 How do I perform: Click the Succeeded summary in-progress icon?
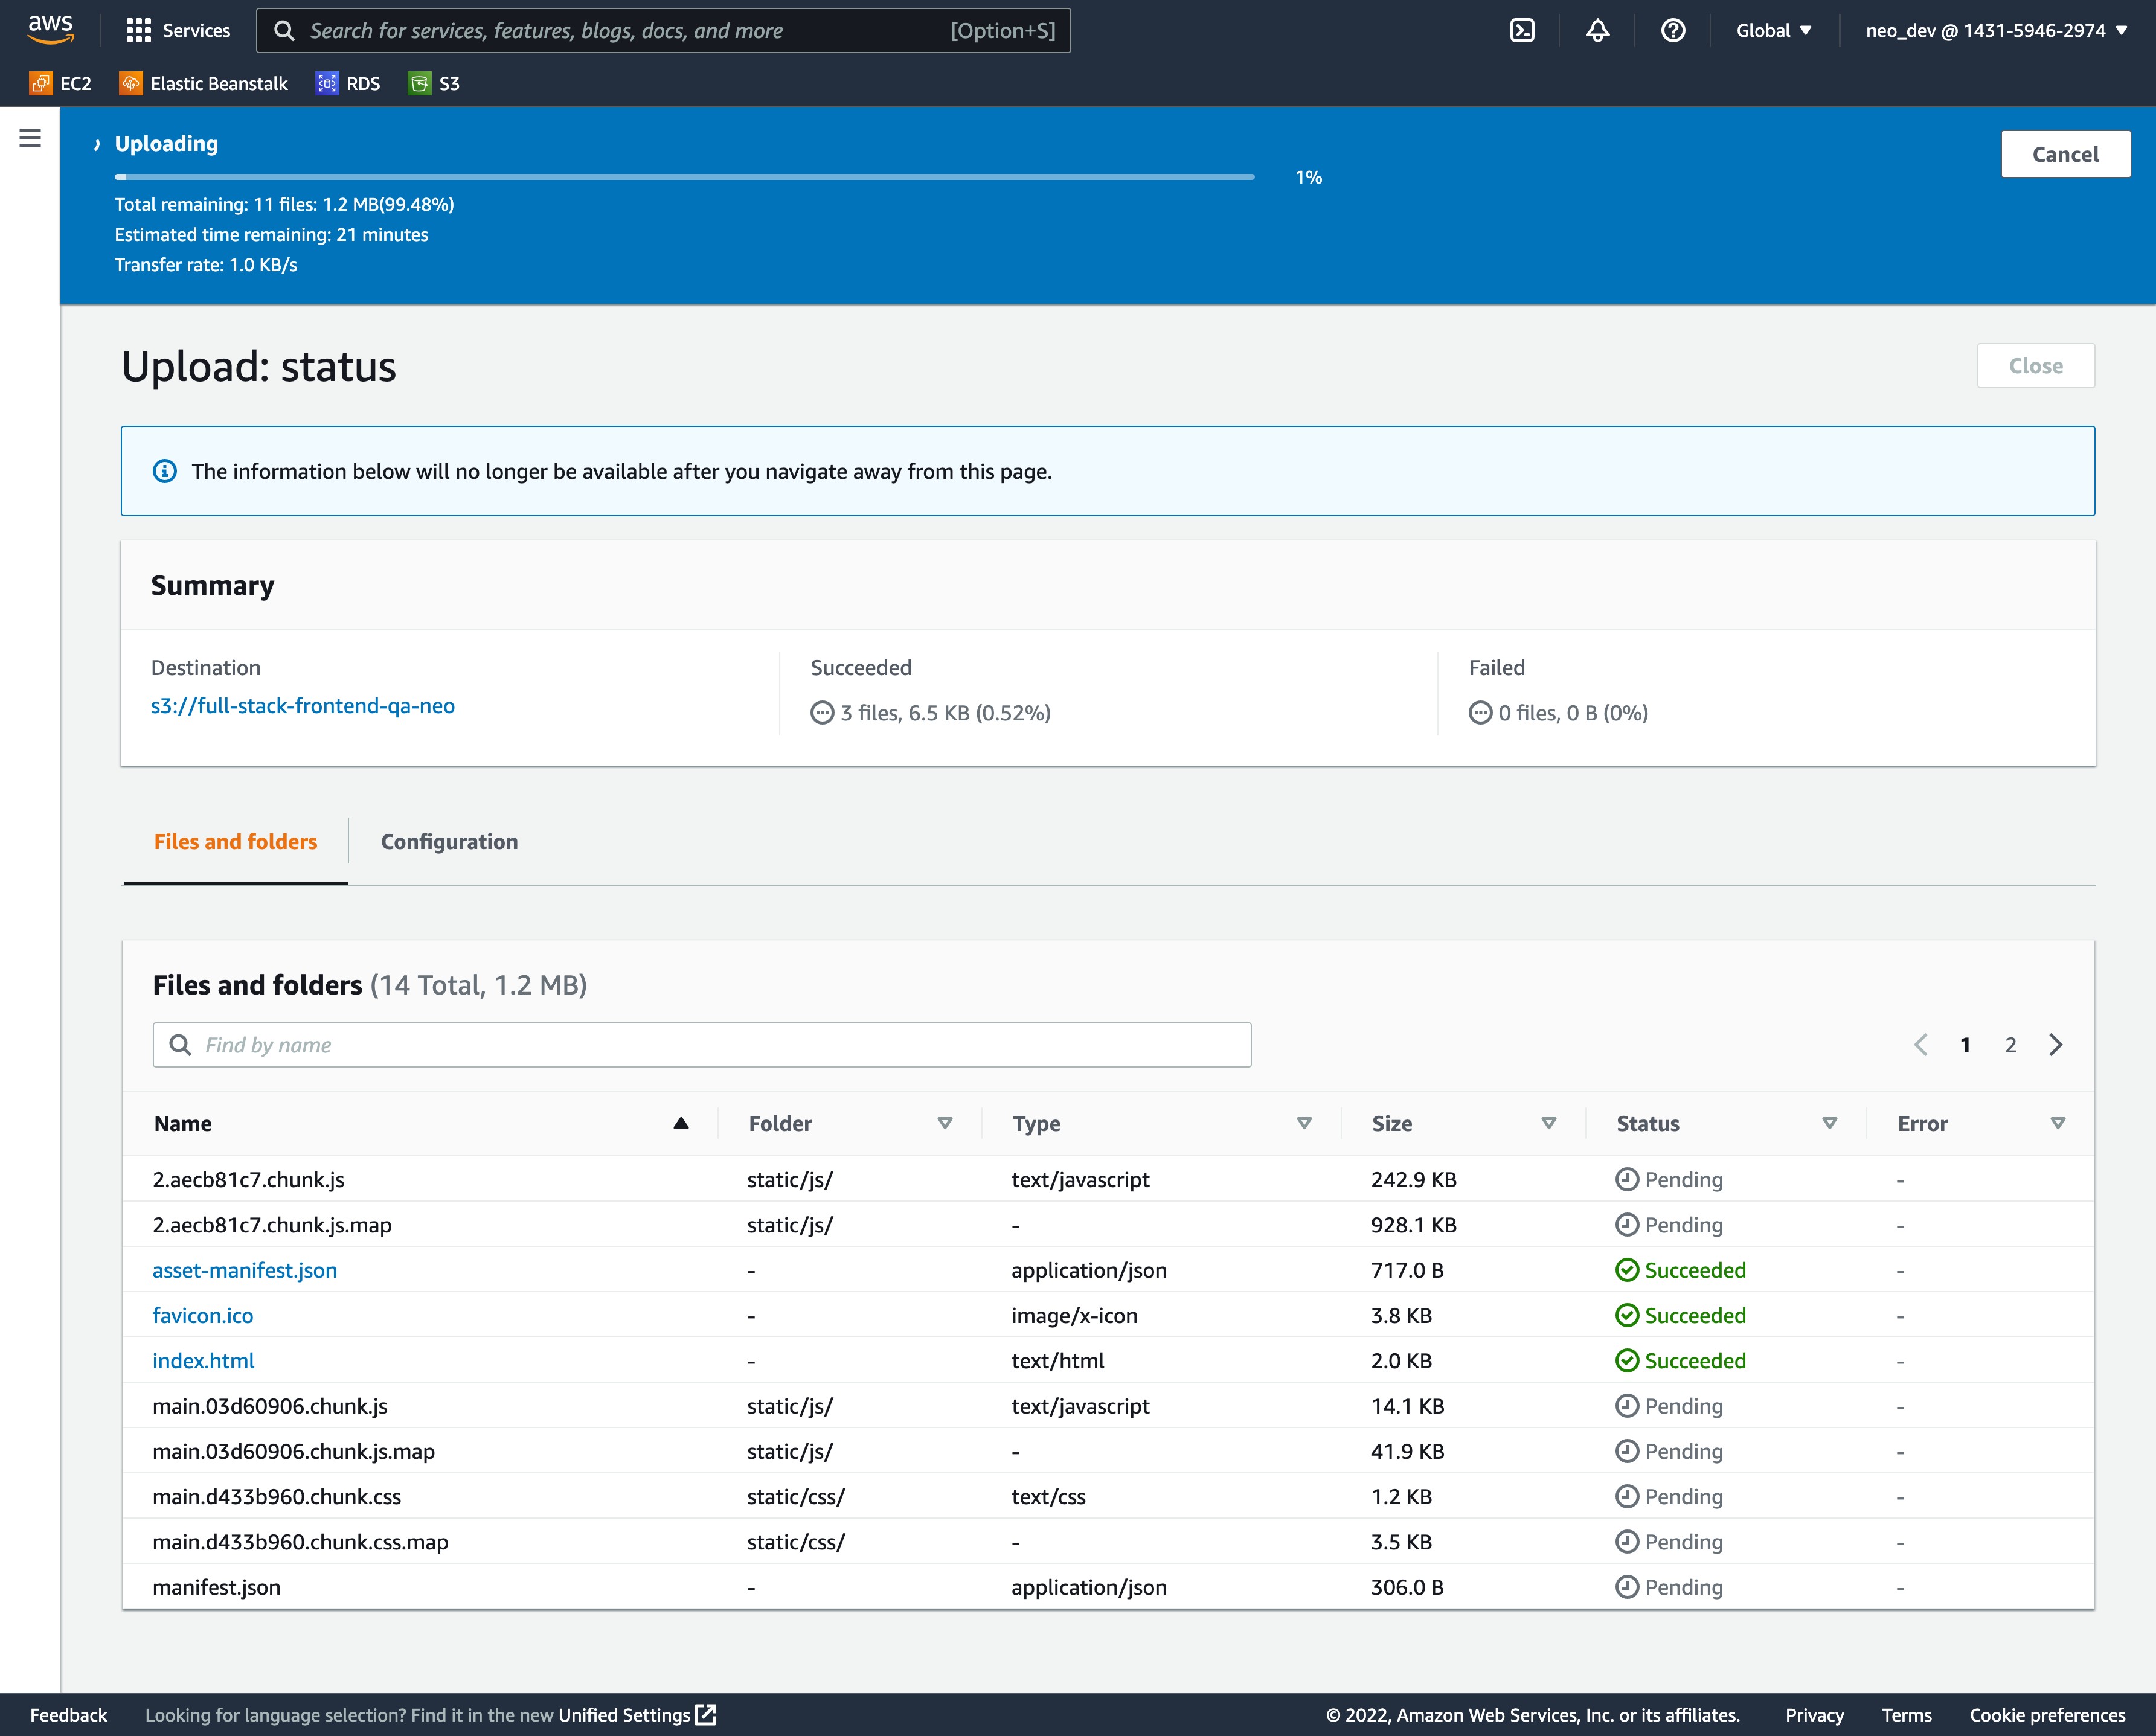[x=822, y=713]
